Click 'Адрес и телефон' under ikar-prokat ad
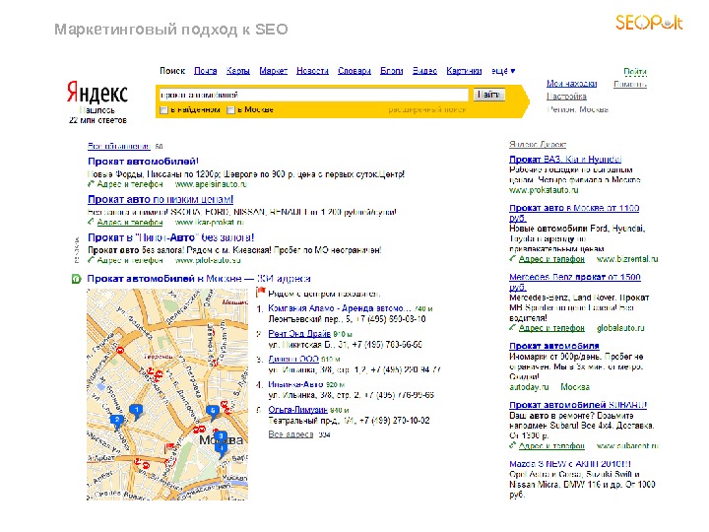This screenshot has height=532, width=709. [x=130, y=222]
